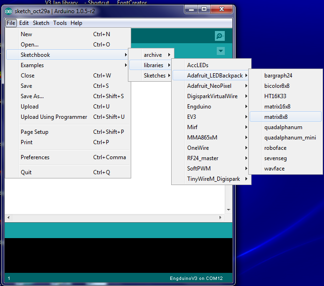Expand the Engduino submenu
324x286 pixels.
click(212, 107)
